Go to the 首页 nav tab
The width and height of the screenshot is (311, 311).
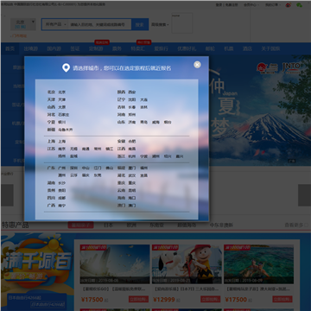(10, 48)
